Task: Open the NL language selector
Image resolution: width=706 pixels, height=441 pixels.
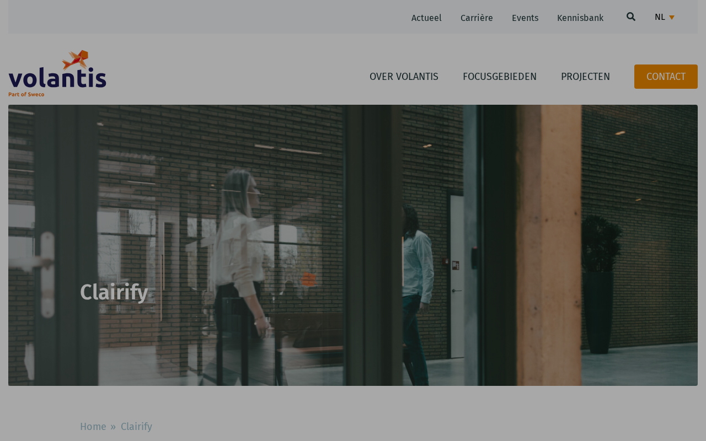Action: [665, 17]
